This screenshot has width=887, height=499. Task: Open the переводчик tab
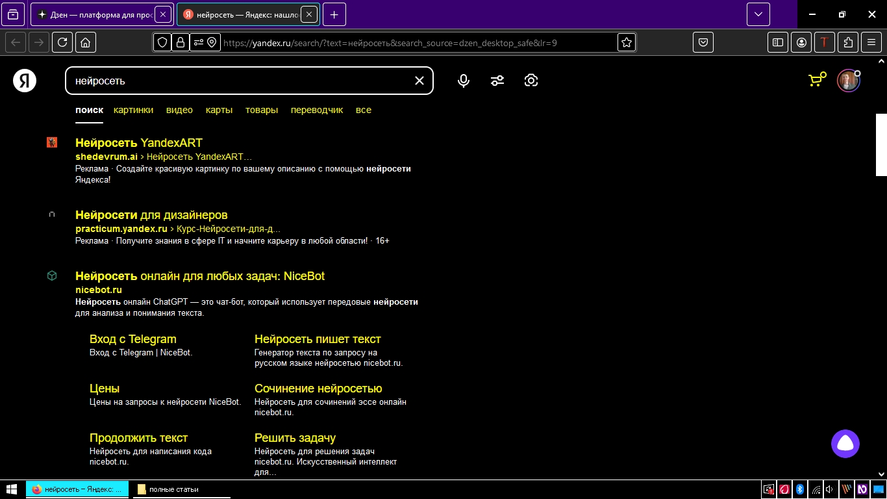[x=317, y=110]
